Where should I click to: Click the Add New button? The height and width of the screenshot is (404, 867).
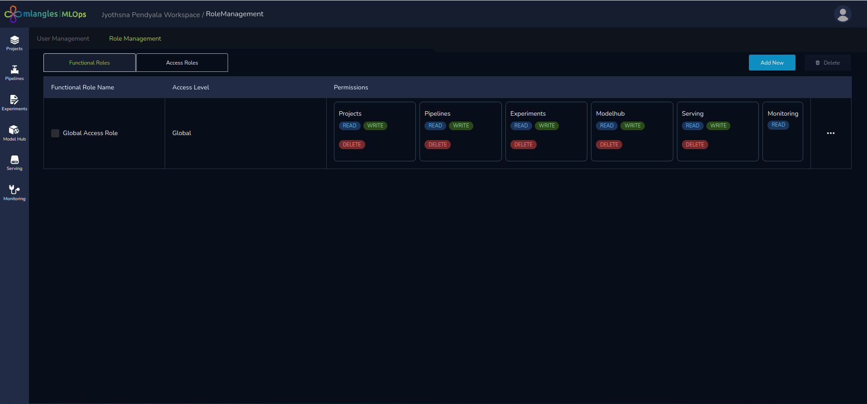click(772, 63)
